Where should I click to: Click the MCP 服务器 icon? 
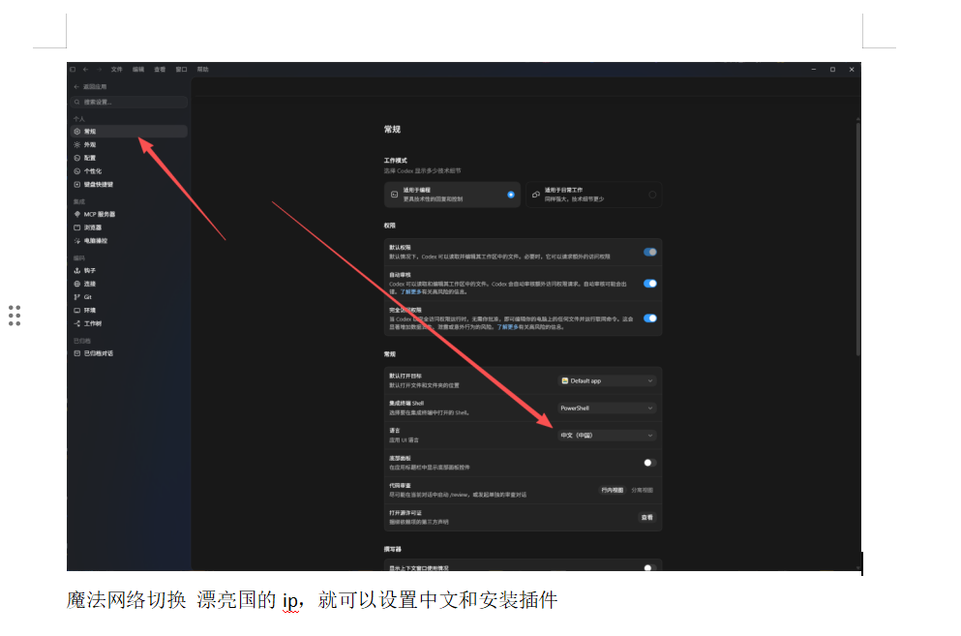77,214
